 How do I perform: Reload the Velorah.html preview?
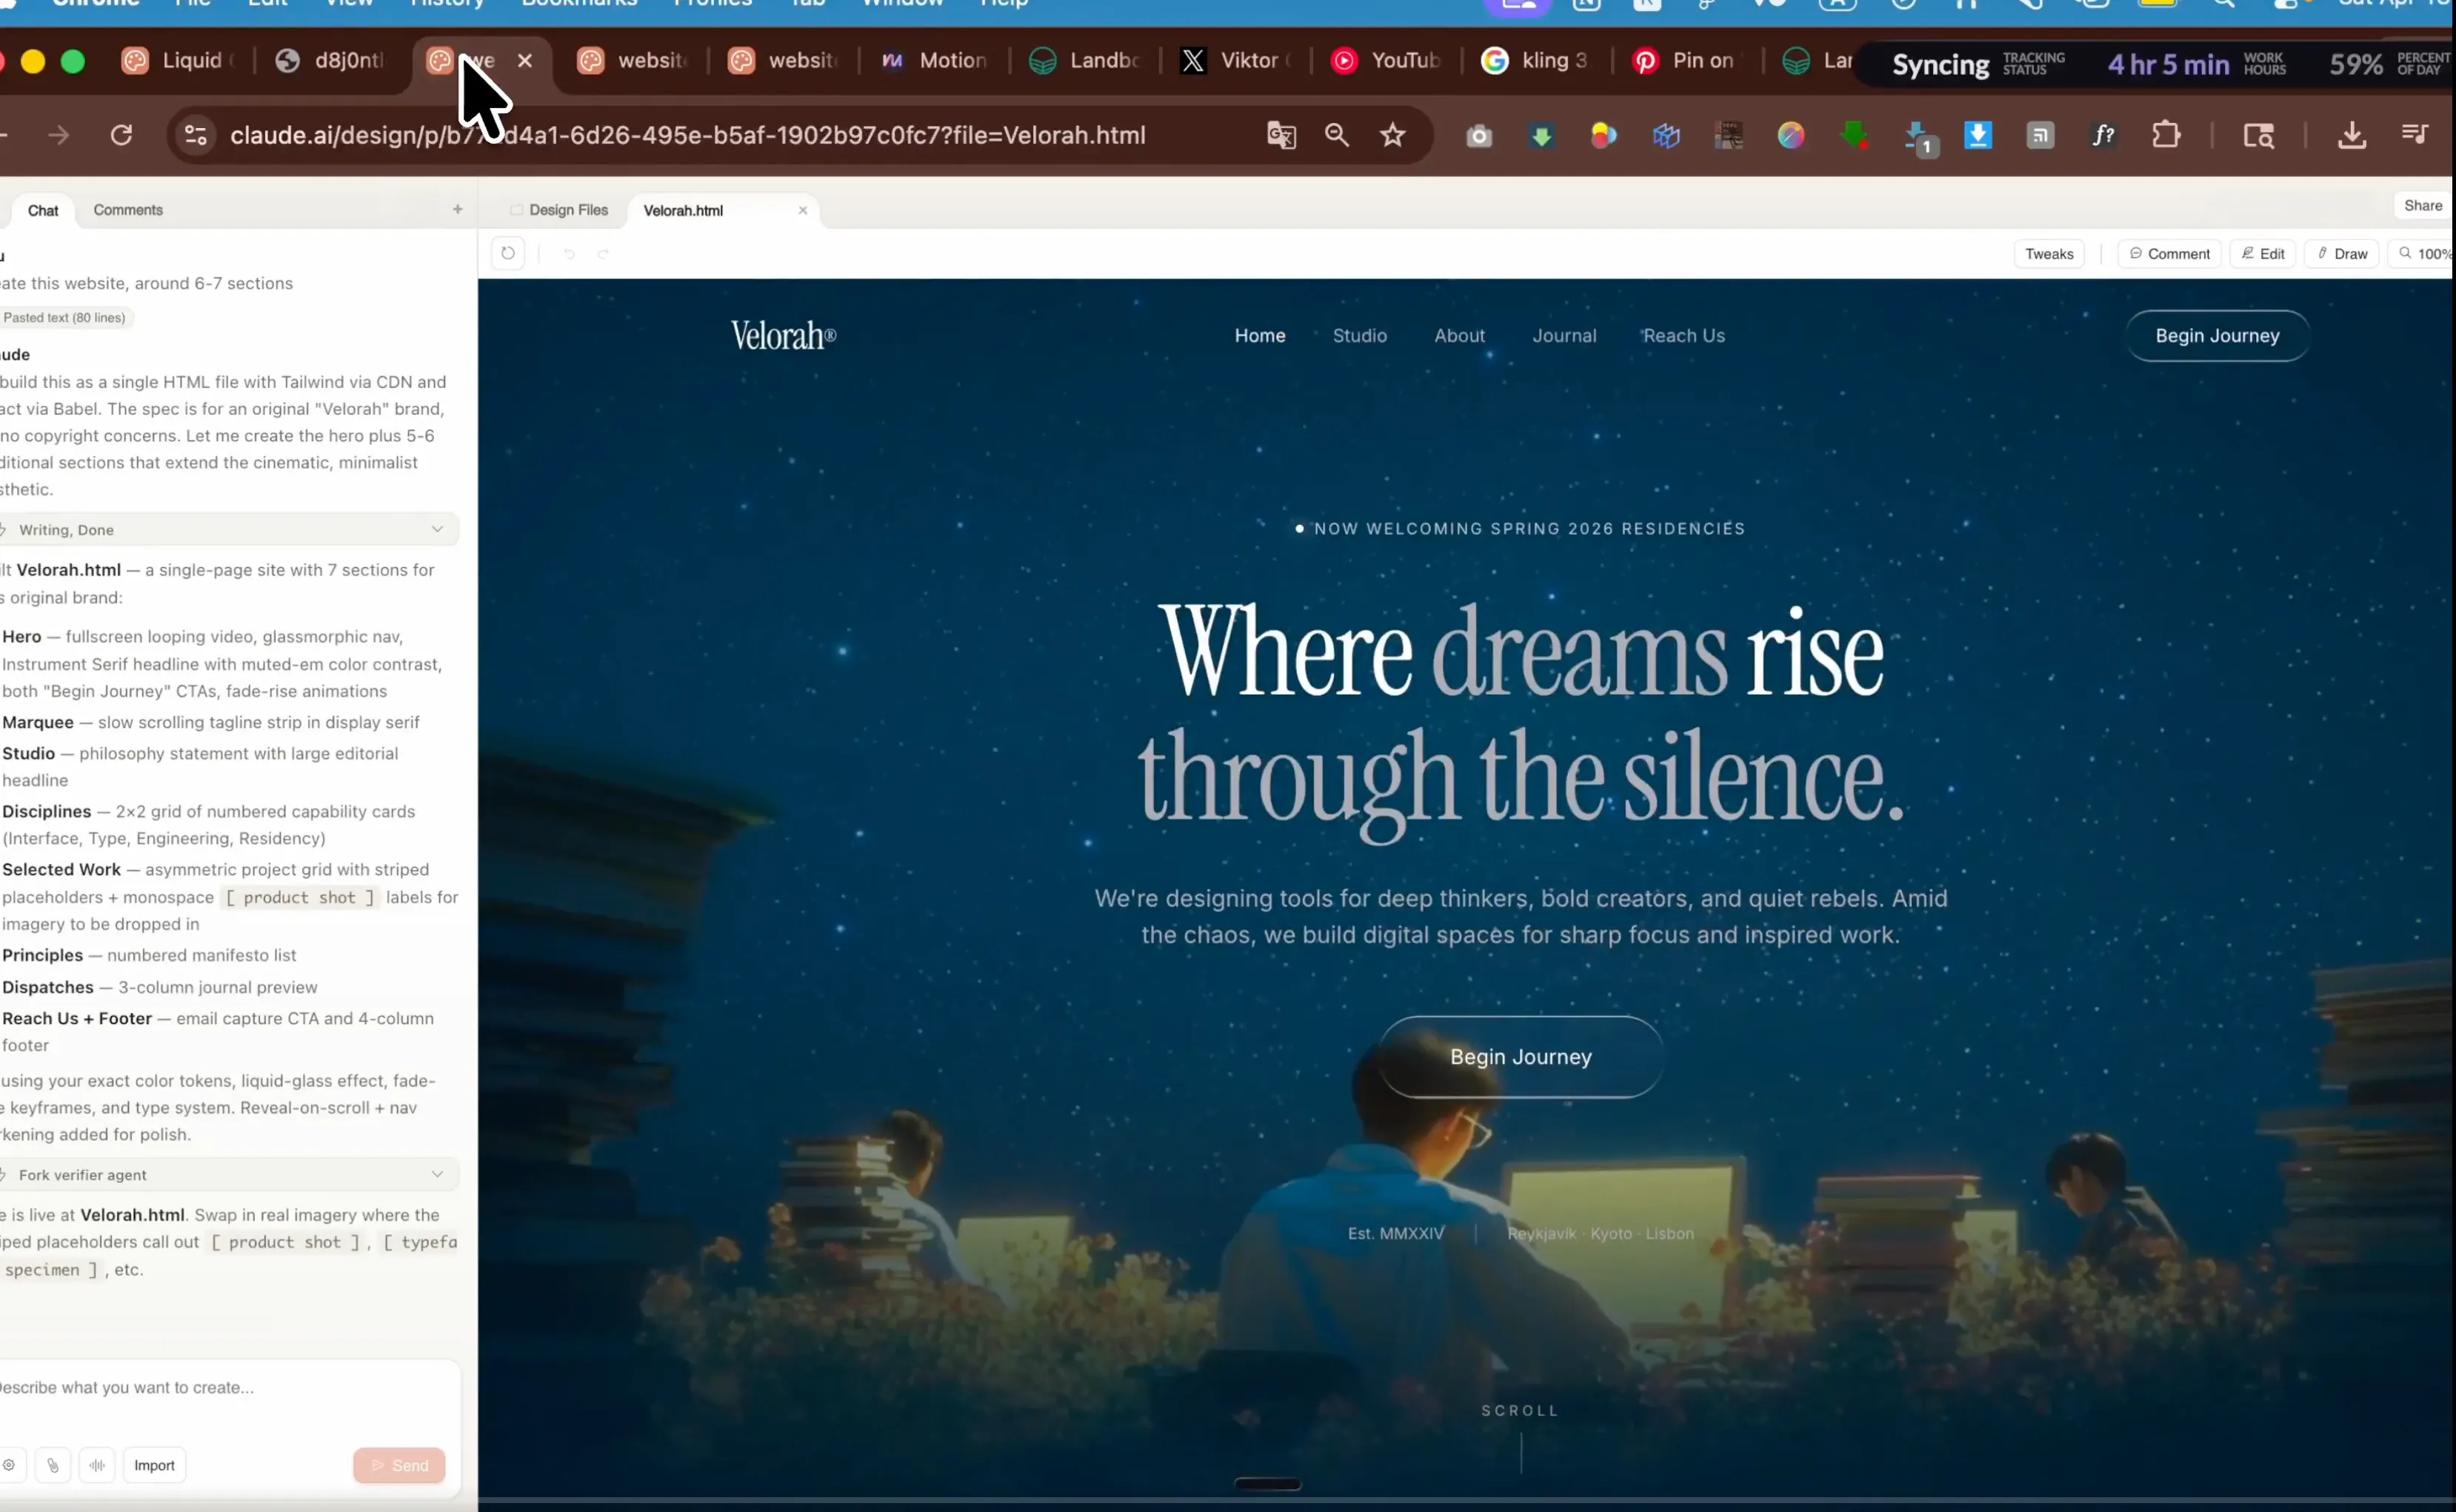pos(508,254)
